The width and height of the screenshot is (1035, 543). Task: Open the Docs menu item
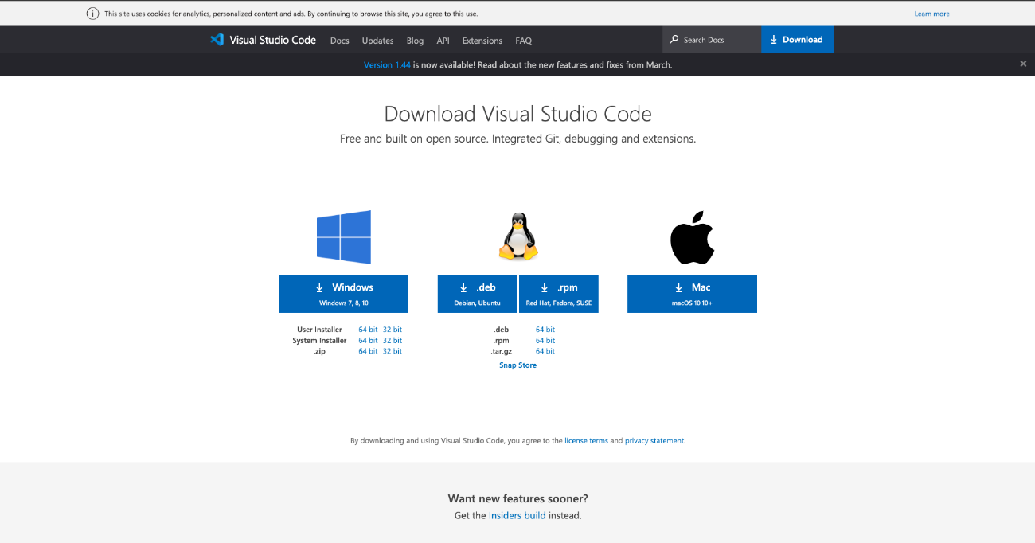click(340, 41)
